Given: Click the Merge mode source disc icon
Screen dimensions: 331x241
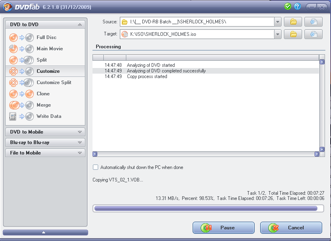Looking at the screenshot, I should [14, 105].
